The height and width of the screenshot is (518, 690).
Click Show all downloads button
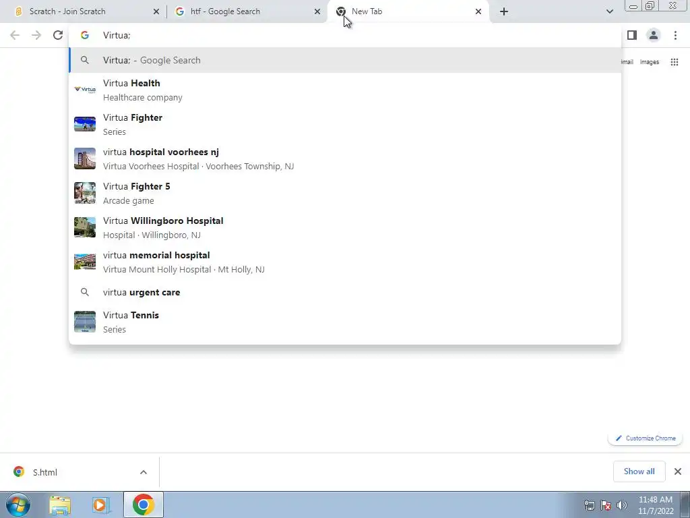click(639, 471)
